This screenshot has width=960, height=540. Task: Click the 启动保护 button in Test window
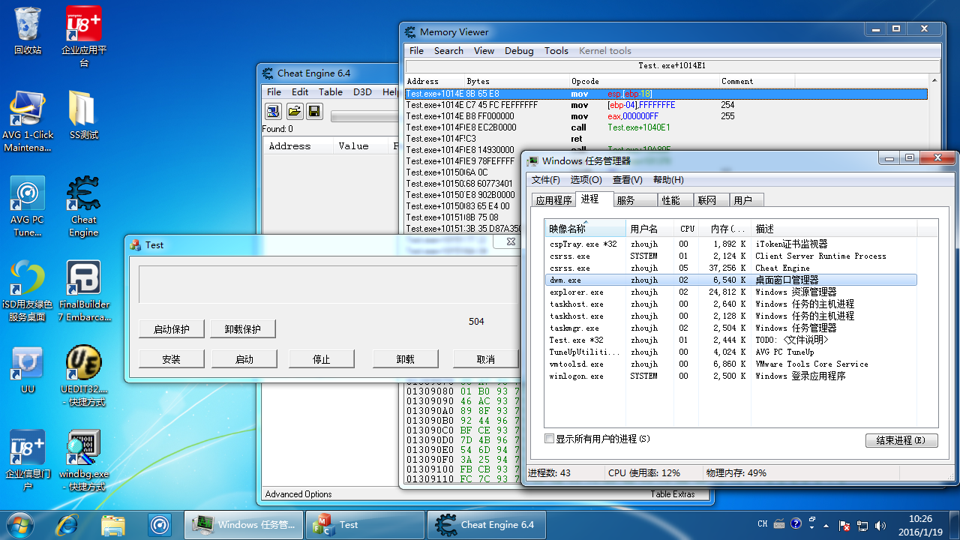point(171,329)
